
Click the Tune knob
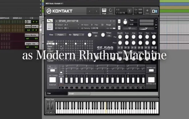[x=125, y=22]
